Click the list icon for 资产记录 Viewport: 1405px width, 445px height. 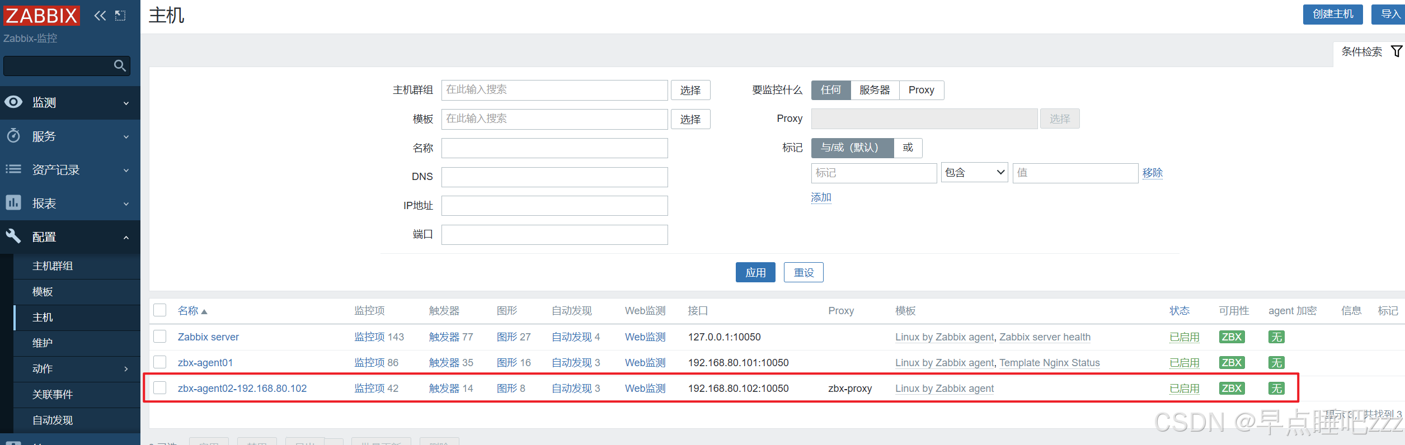(13, 169)
